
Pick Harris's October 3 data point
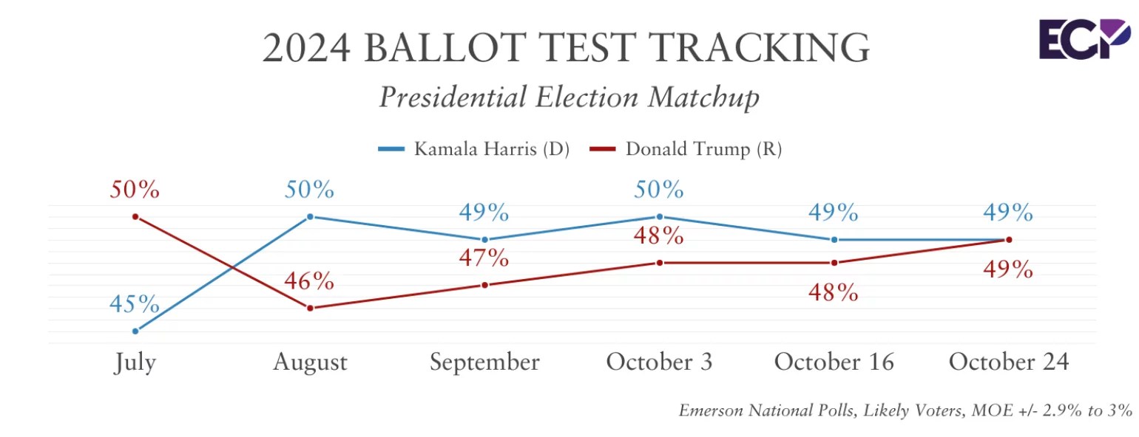[x=659, y=216]
